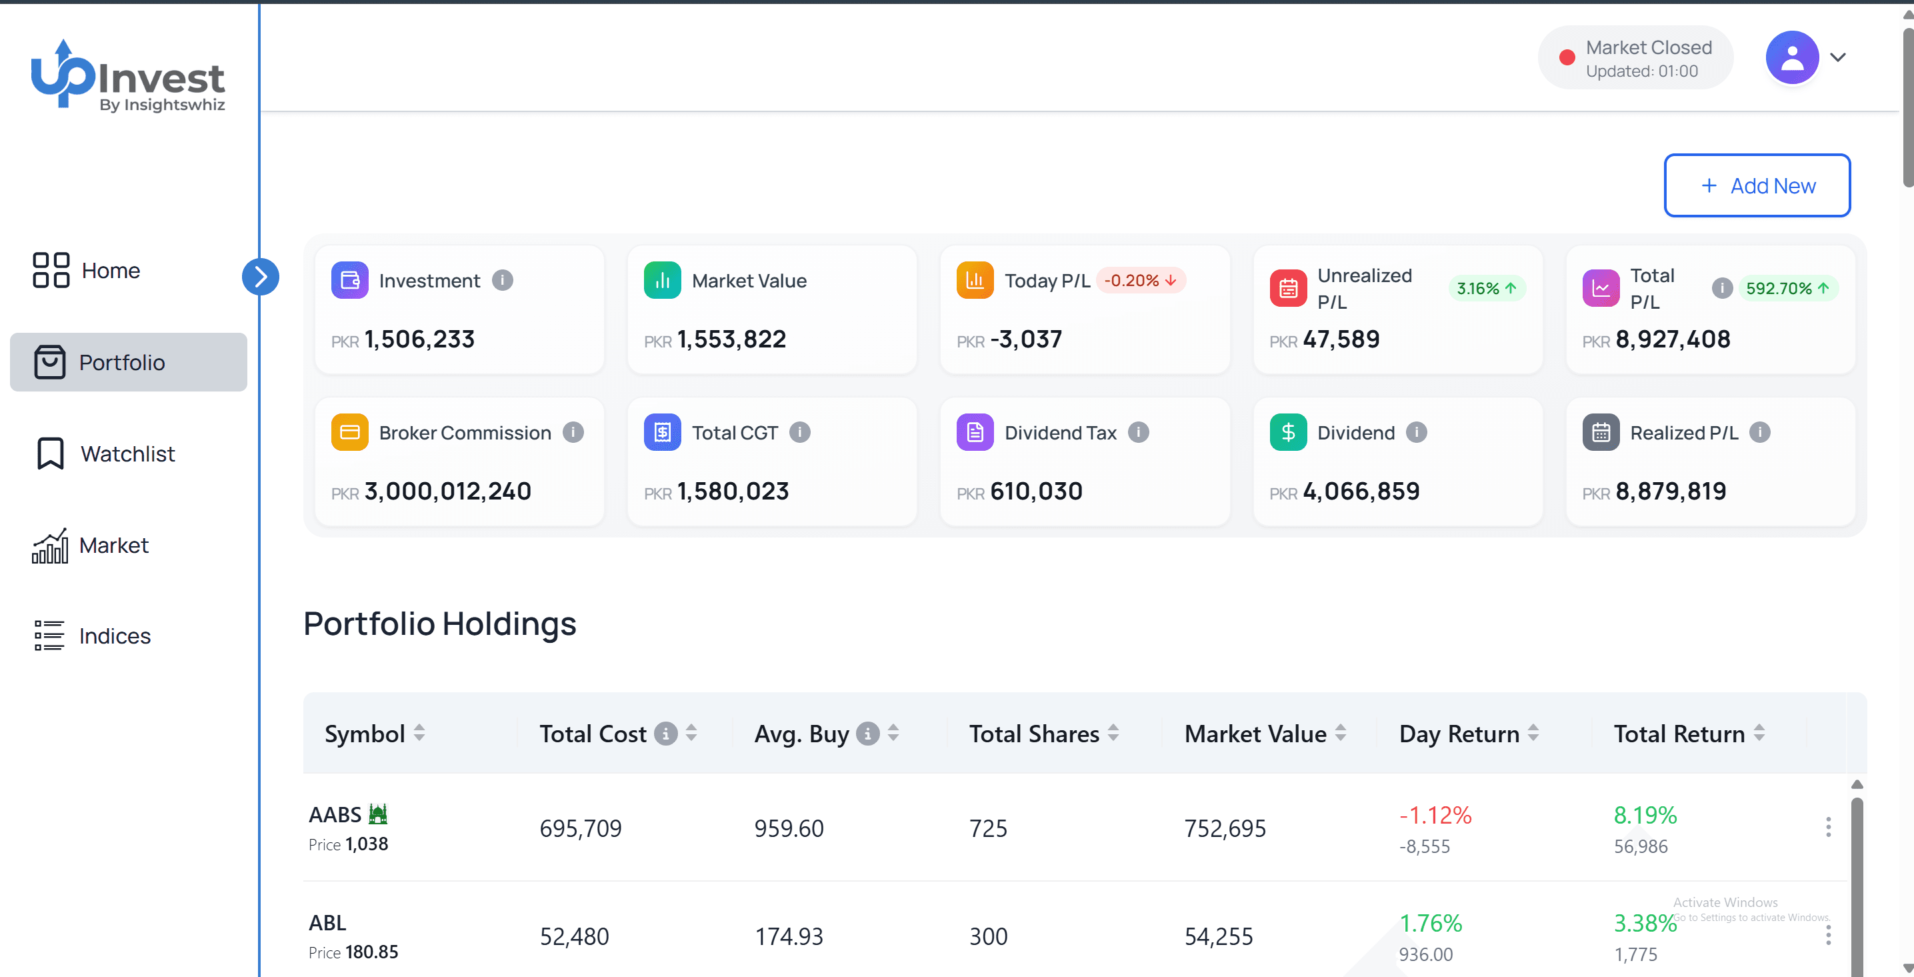Click the AABS symbol link

pos(336,814)
